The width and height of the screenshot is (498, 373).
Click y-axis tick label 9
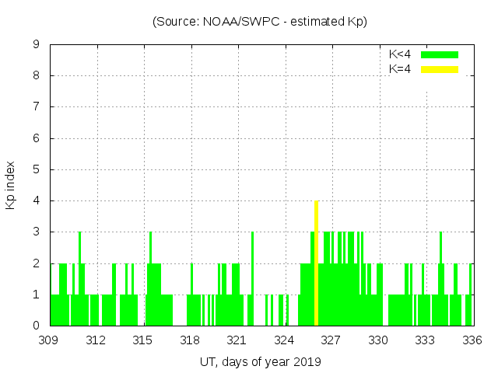[36, 45]
